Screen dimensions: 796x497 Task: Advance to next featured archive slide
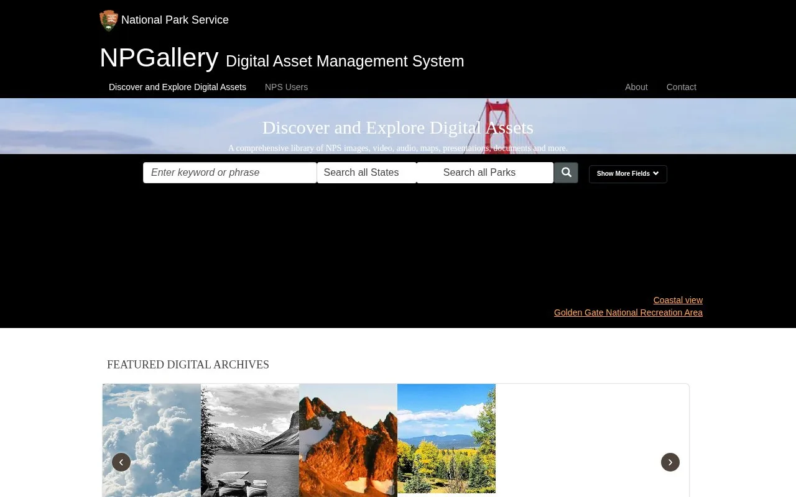(x=670, y=462)
